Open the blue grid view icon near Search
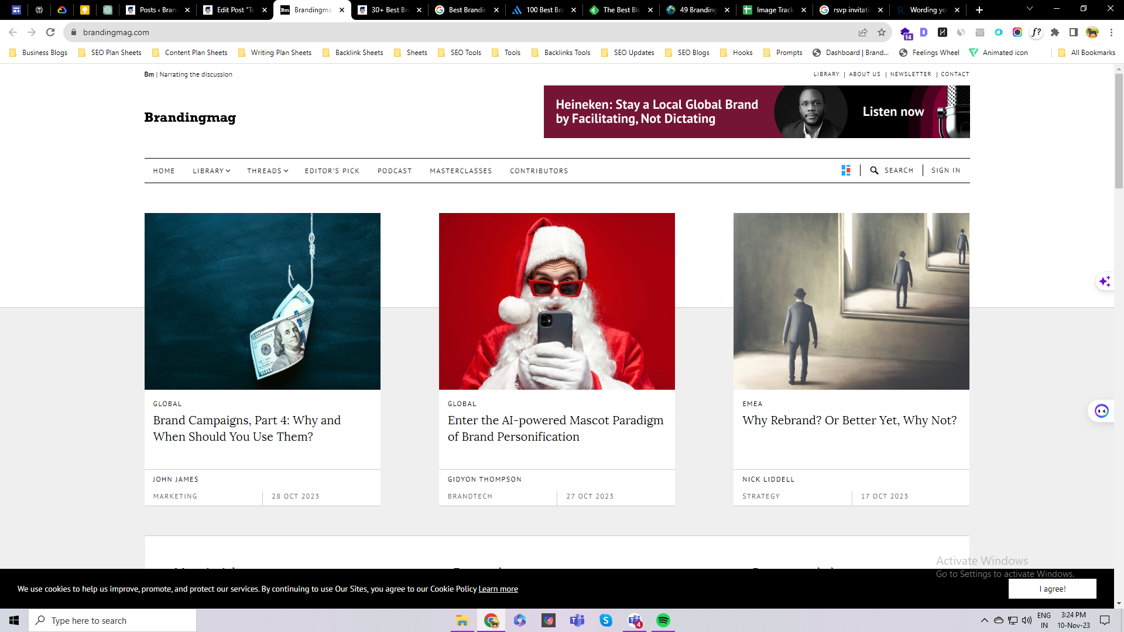1124x632 pixels. (x=846, y=170)
